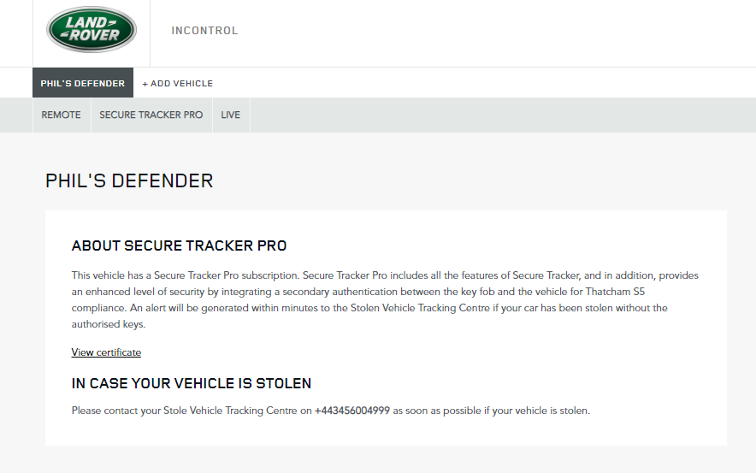Click the phone number +443456004999
Image resolution: width=756 pixels, height=473 pixels.
352,411
